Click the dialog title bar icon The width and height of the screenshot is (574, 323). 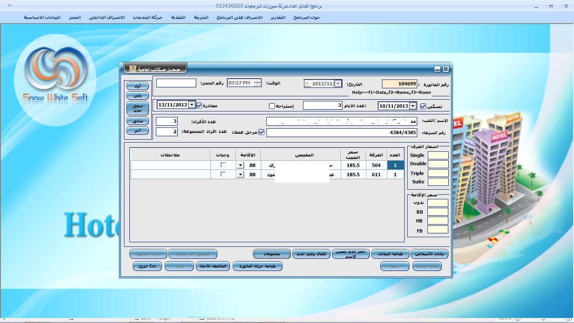133,69
